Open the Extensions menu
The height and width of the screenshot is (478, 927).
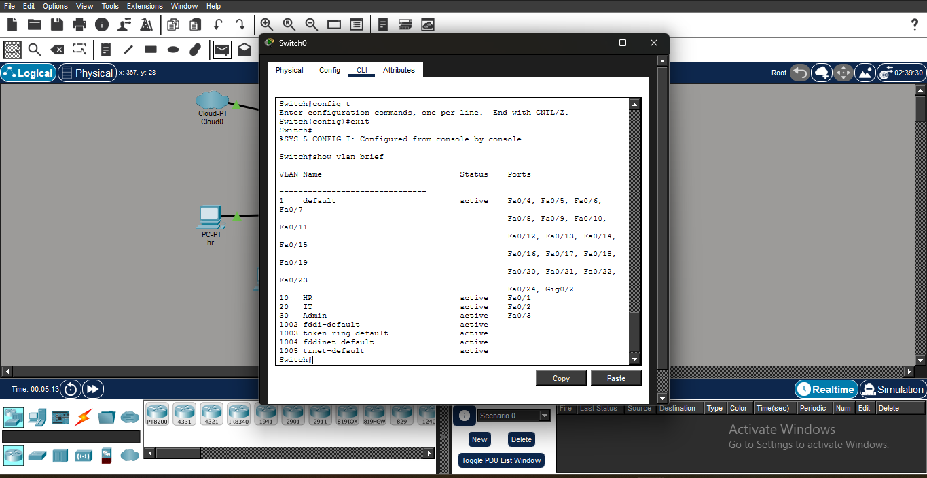145,6
